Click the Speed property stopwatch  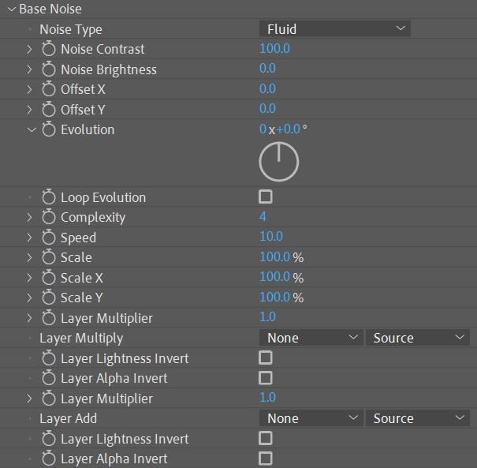(49, 238)
